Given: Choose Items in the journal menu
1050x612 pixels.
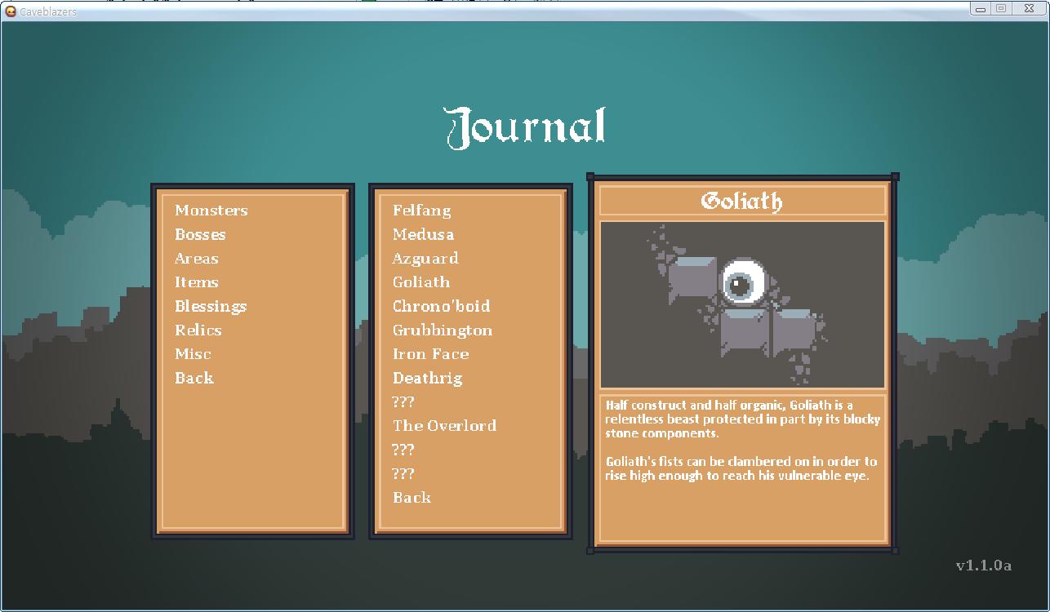Looking at the screenshot, I should tap(196, 282).
